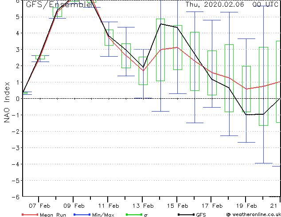Click the '15 Feb' x-axis label
The width and height of the screenshot is (281, 217).
point(178,206)
